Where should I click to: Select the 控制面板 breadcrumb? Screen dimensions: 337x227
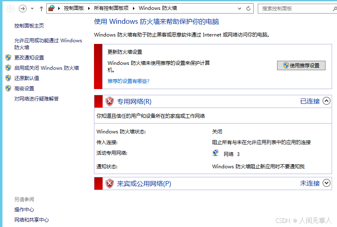click(74, 8)
